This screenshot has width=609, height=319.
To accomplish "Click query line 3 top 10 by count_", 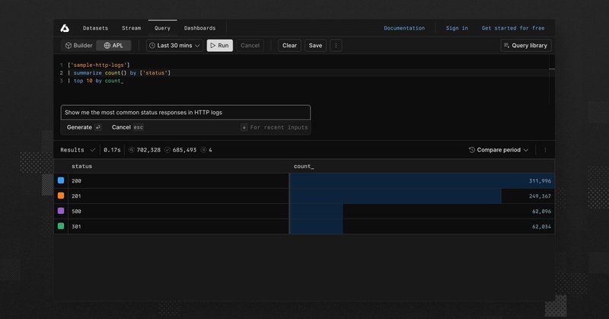I will (96, 81).
